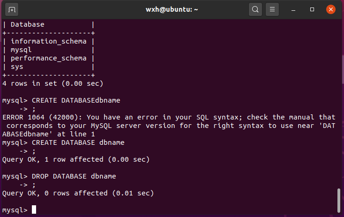Click the information_schema database row
This screenshot has width=344, height=217.
(49, 41)
